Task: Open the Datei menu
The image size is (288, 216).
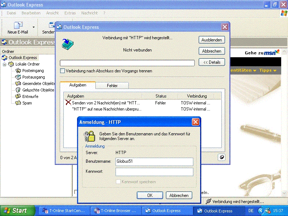Action: [12, 13]
